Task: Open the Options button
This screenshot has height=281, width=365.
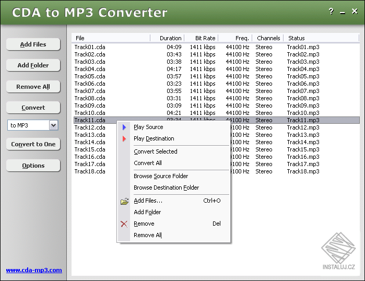Action: point(33,166)
